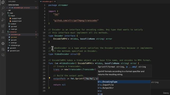
Task: Open the Search view in activity bar
Action: coord(3,8)
